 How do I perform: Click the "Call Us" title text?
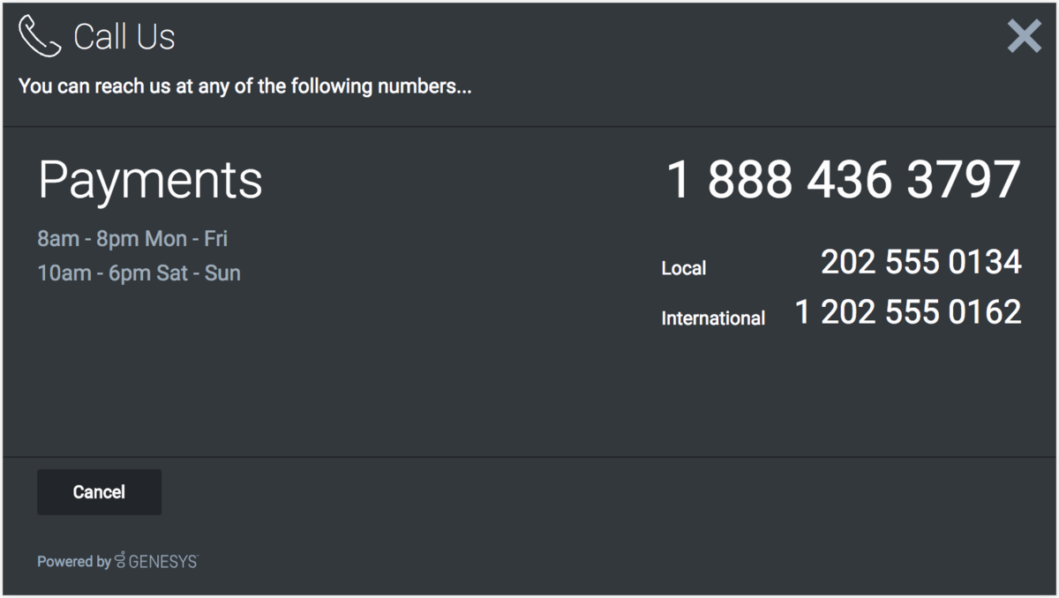pos(124,37)
